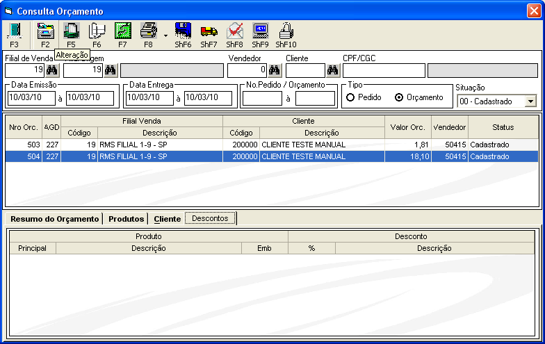The height and width of the screenshot is (344, 545).
Task: Click the ShF7 delivery truck icon
Action: (209, 31)
